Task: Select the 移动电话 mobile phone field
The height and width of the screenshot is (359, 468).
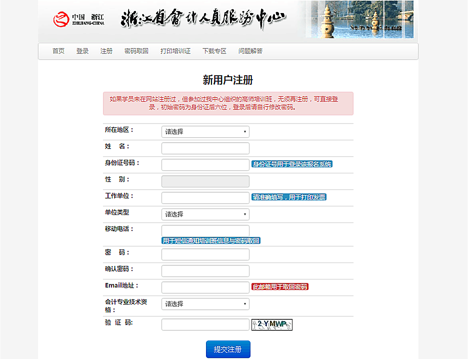Action: (x=205, y=230)
